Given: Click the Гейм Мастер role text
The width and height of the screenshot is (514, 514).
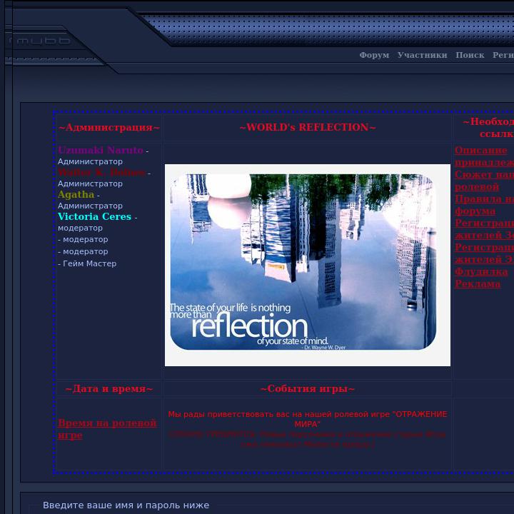Looking at the screenshot, I should pyautogui.click(x=89, y=263).
